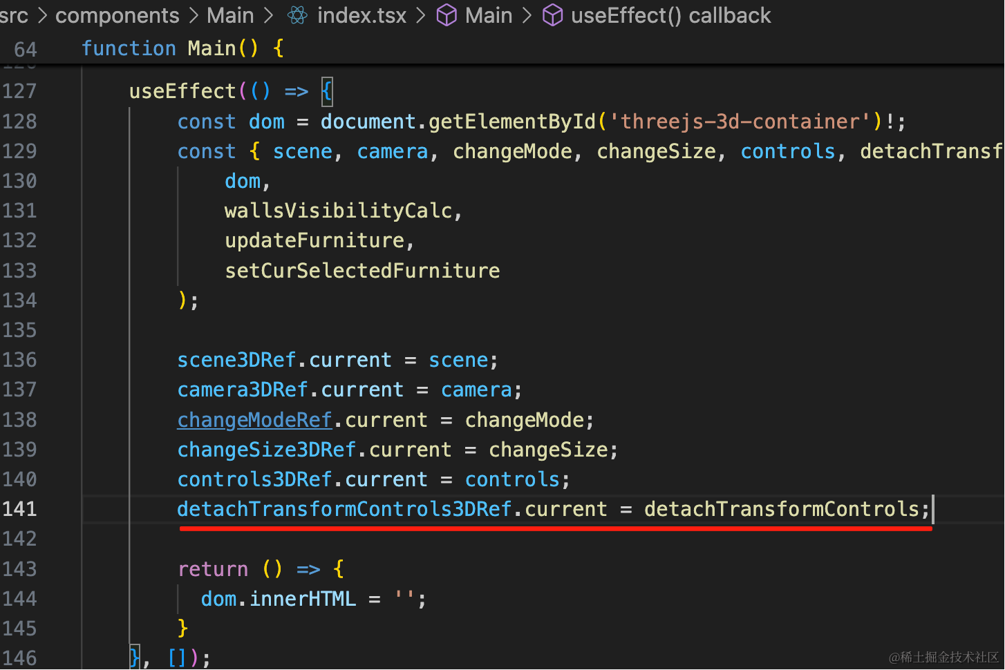Screen dimensions: 1005x670
Task: Click scene3DRef on line 136
Action: pyautogui.click(x=237, y=360)
